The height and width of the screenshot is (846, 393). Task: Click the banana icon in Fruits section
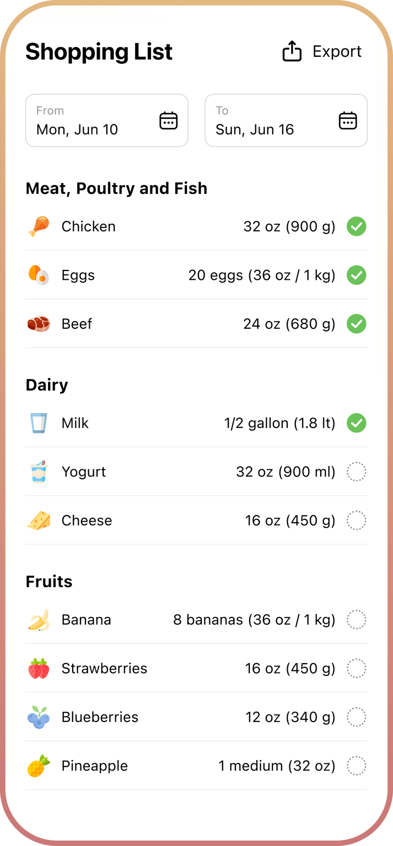coord(37,619)
